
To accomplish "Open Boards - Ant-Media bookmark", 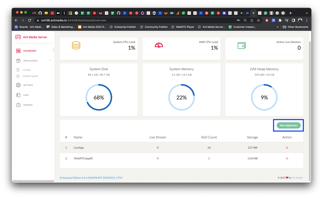I will tap(29, 27).
